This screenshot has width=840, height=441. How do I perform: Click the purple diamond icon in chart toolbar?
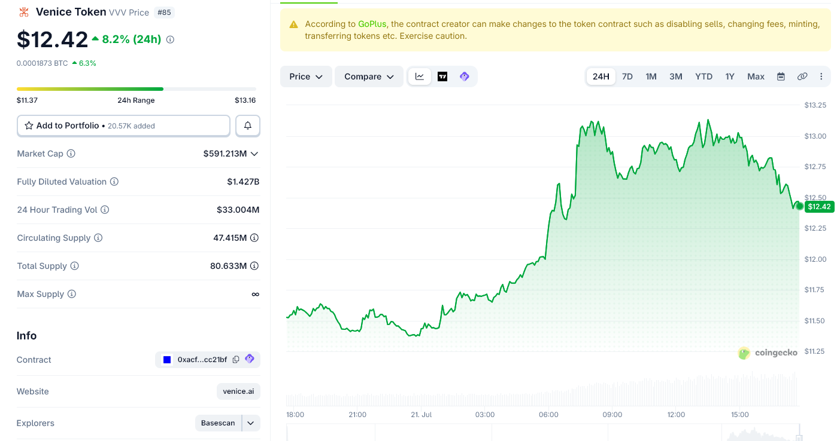click(x=465, y=76)
